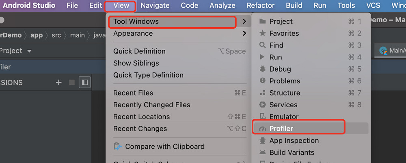406x163 pixels.
Task: Stop the current profiling session
Action: click(x=72, y=83)
